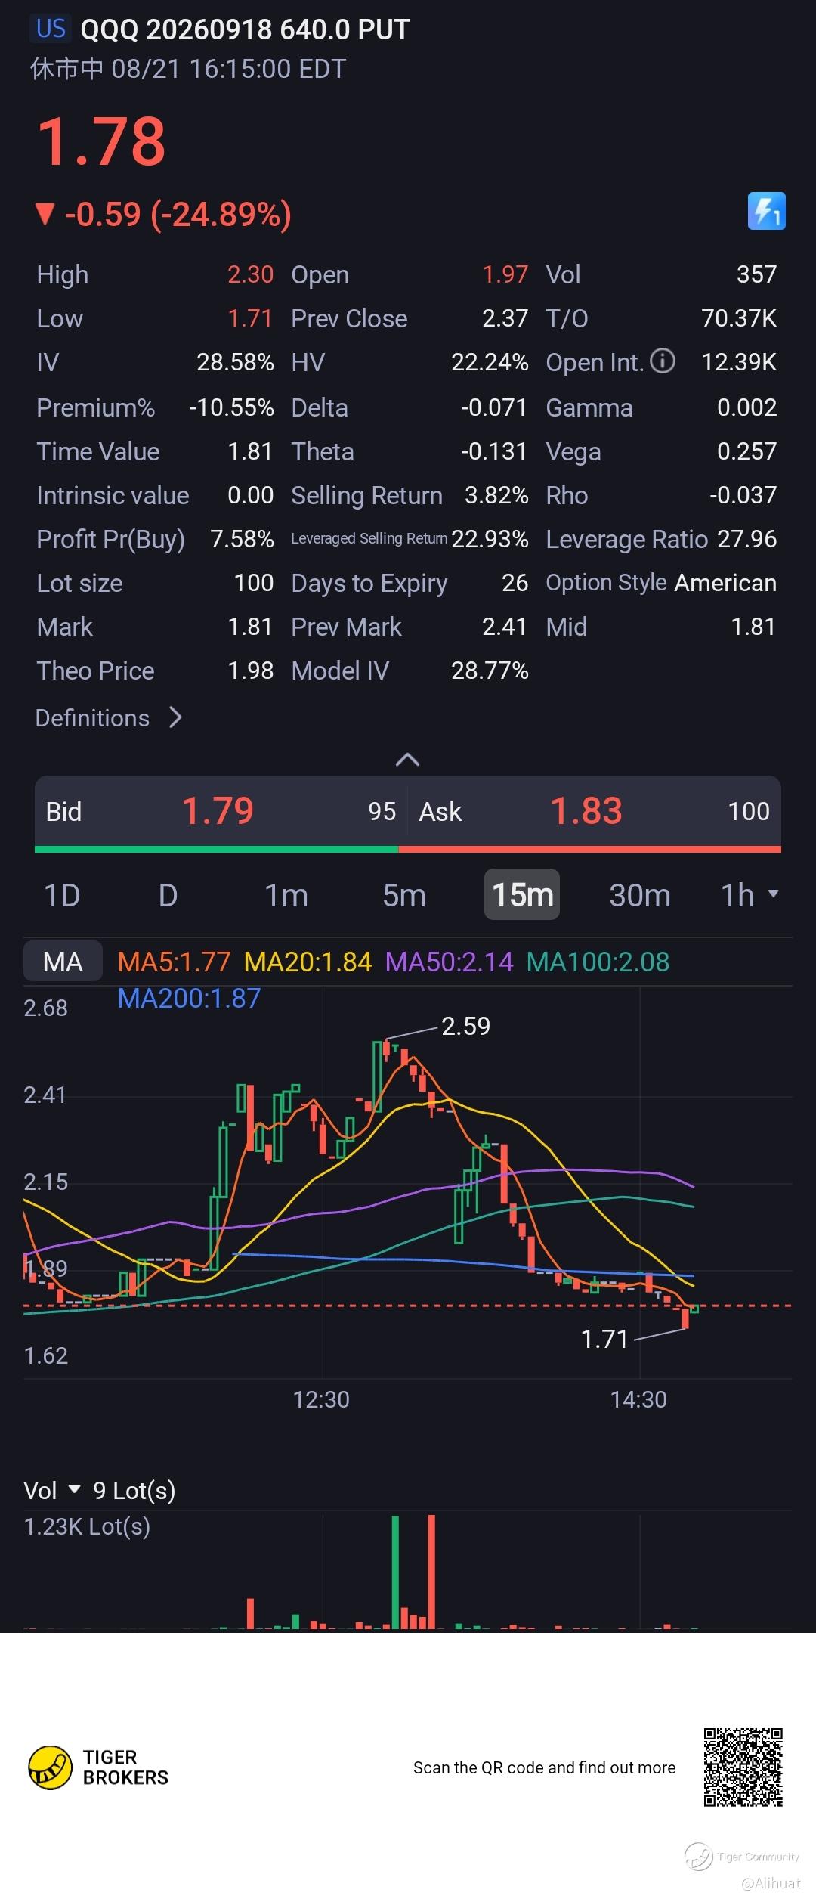
Task: Click the US market badge
Action: pyautogui.click(x=51, y=29)
